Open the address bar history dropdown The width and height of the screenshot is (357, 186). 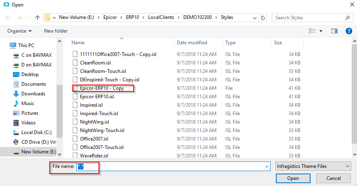pyautogui.click(x=255, y=18)
